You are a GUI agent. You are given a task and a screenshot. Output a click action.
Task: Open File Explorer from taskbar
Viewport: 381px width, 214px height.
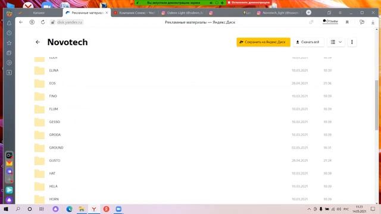pyautogui.click(x=82, y=209)
